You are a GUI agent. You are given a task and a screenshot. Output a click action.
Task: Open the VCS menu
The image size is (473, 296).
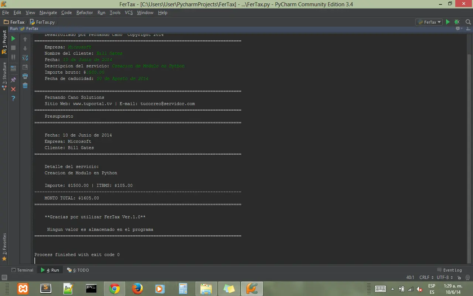(129, 13)
